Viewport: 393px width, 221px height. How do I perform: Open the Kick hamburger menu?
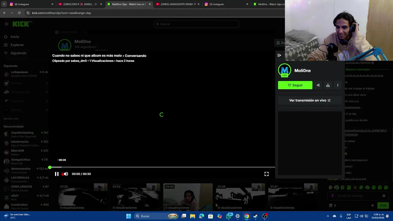tap(6, 24)
